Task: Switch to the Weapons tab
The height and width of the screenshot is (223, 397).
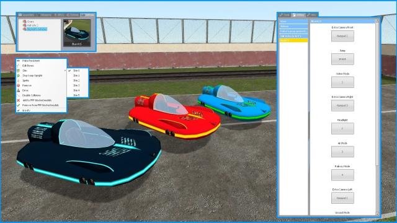Action: [44, 15]
